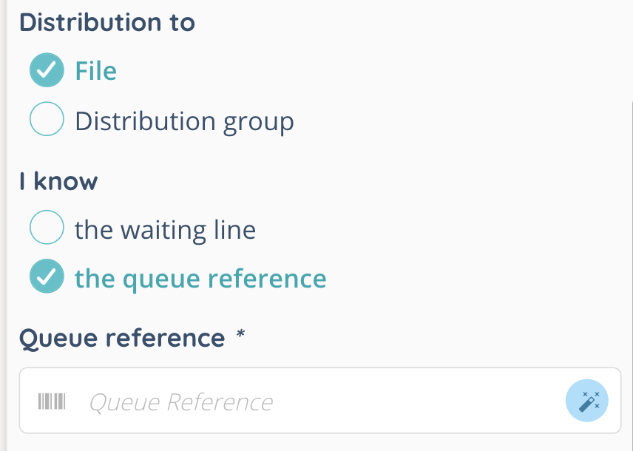
Task: Click the Queue Reference placeholder text
Action: coord(181,402)
